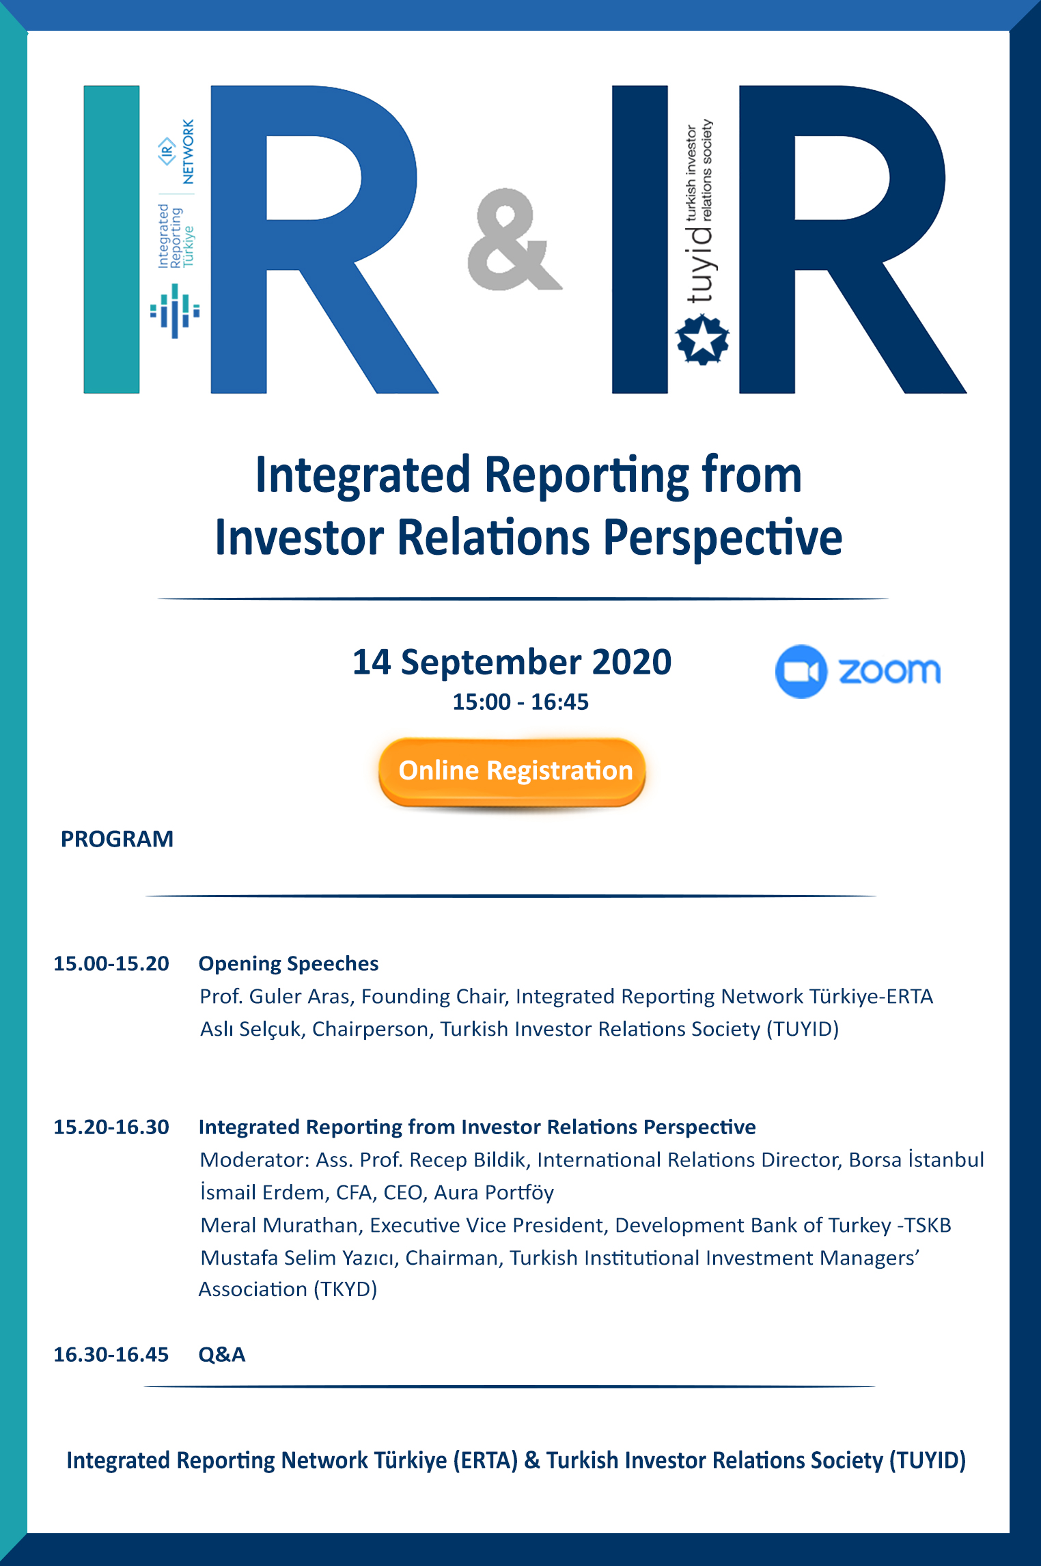This screenshot has height=1566, width=1041.
Task: Click the 'Q&A' session title
Action: tap(221, 1354)
